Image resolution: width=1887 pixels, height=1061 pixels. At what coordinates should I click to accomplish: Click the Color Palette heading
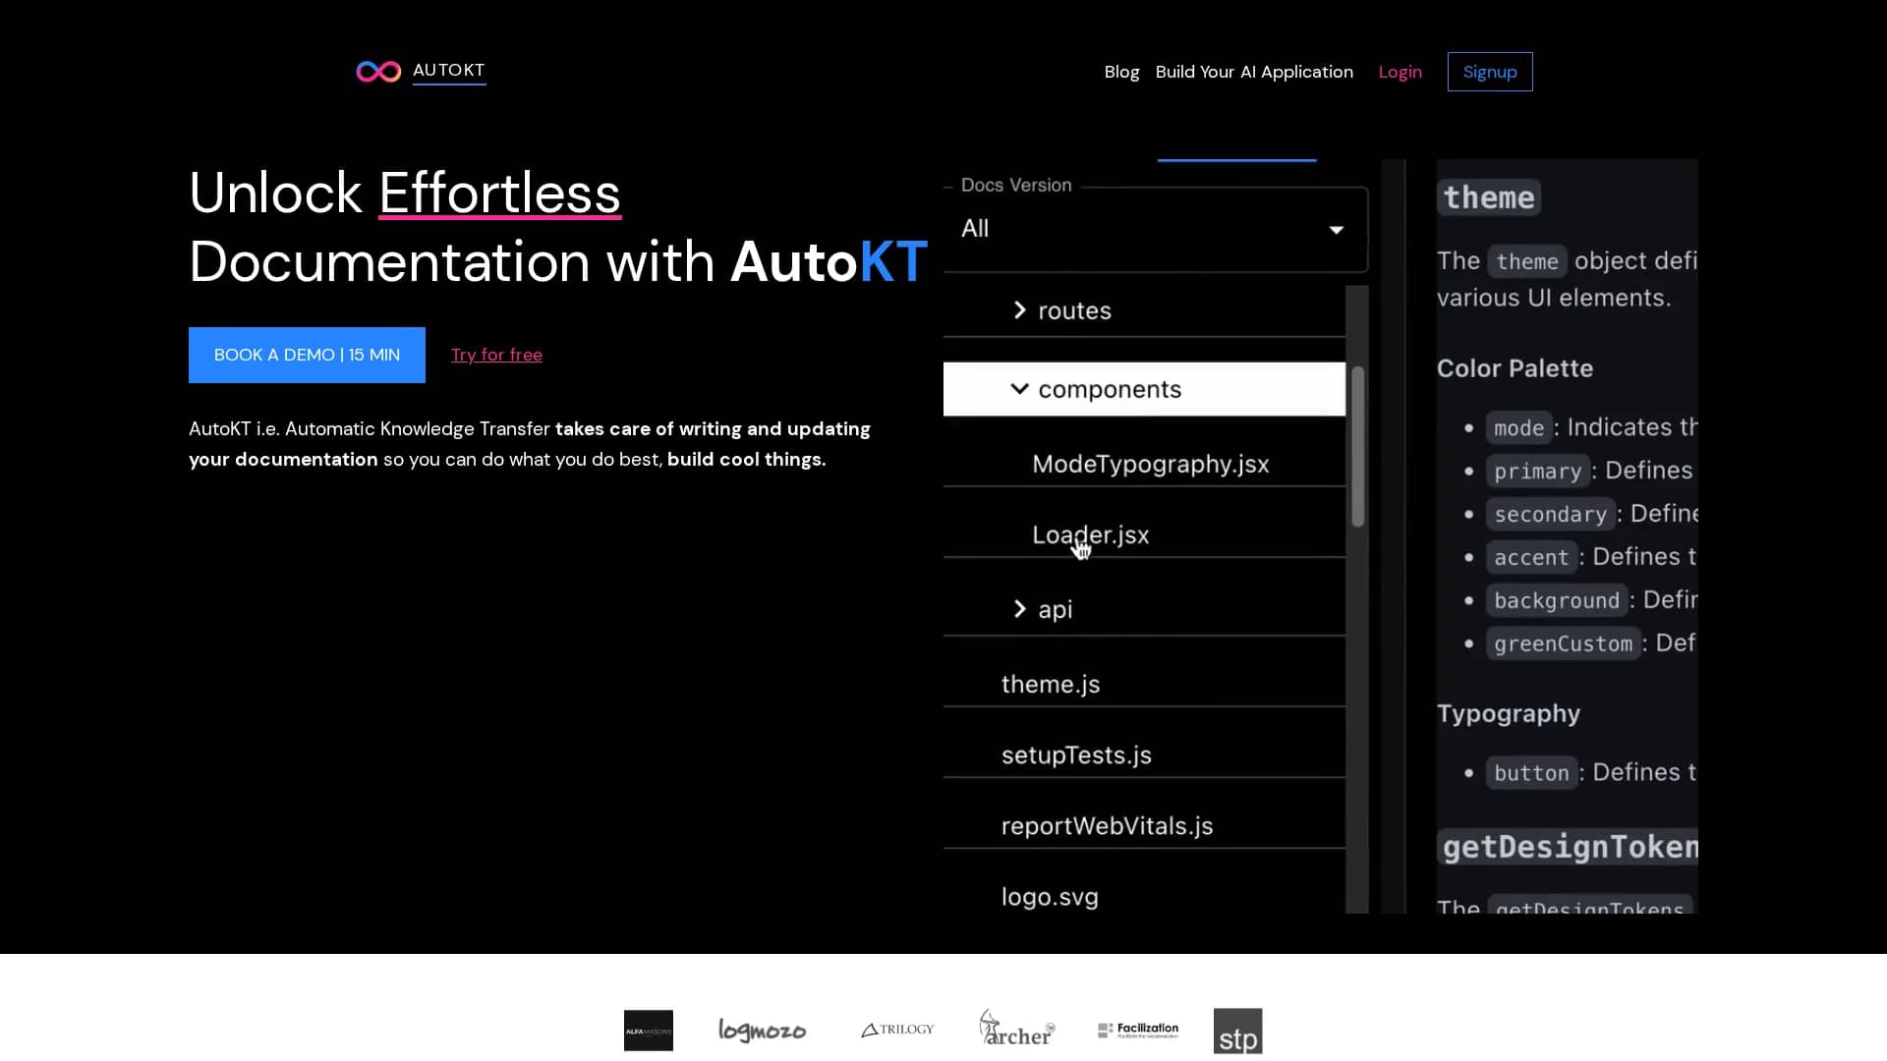[x=1515, y=368]
